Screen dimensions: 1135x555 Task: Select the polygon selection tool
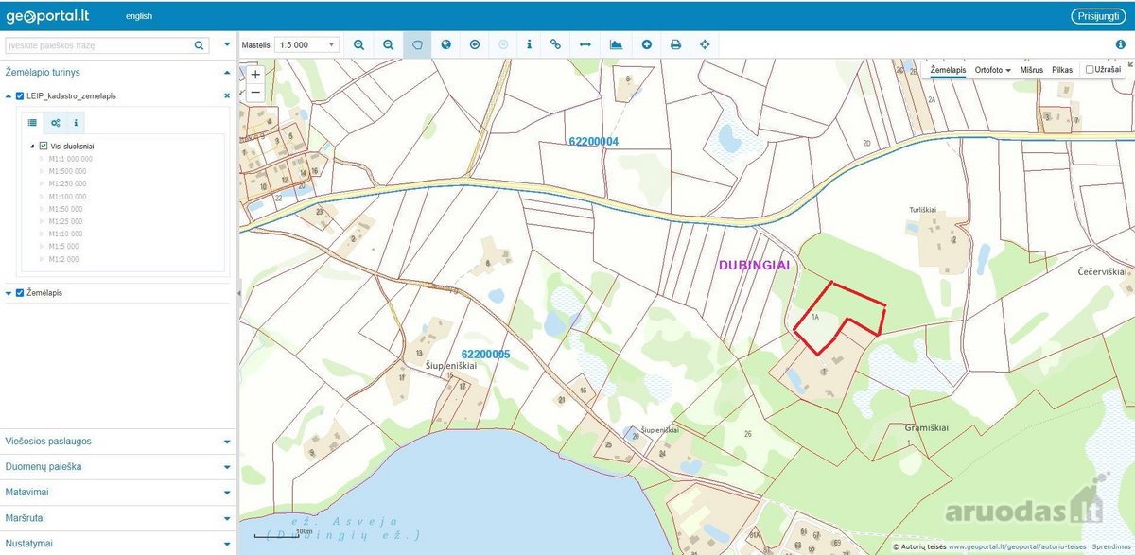417,44
